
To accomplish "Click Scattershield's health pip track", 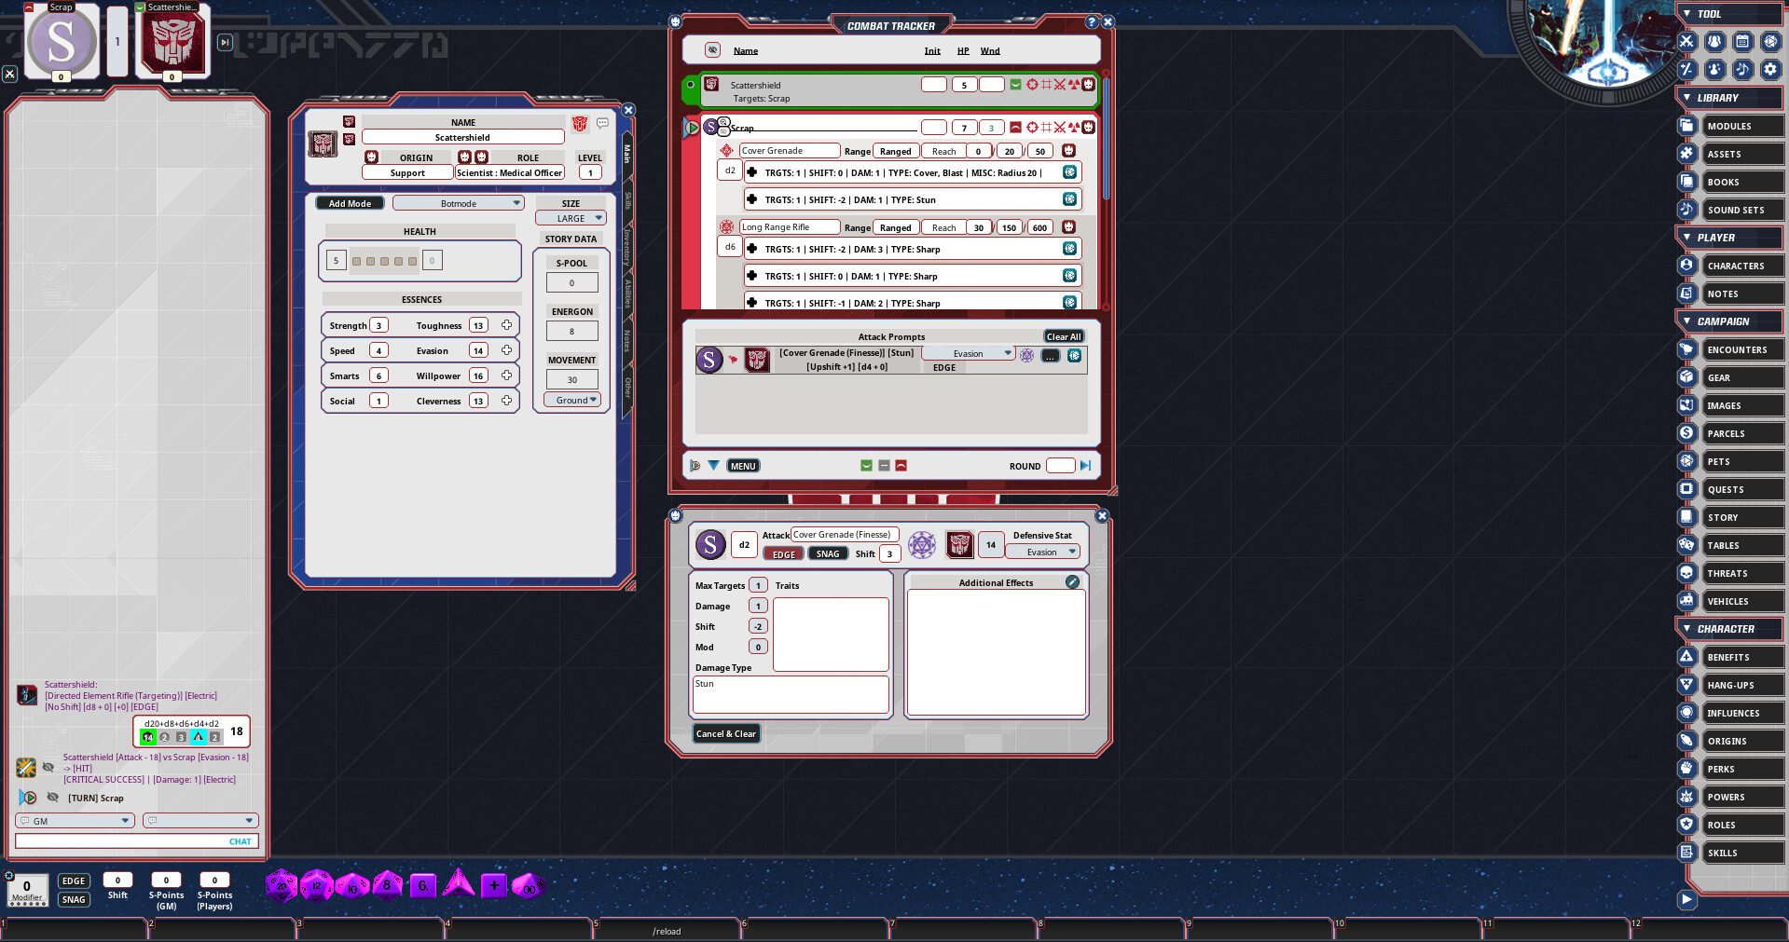I will tap(382, 262).
